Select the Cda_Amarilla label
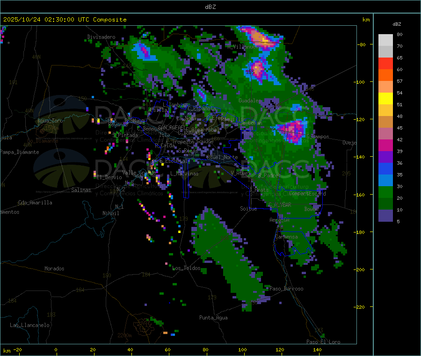Image resolution: width=421 pixels, height=356 pixels. (x=35, y=203)
